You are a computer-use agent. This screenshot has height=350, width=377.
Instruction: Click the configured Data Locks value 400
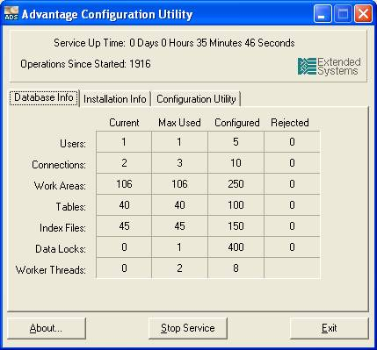point(236,247)
